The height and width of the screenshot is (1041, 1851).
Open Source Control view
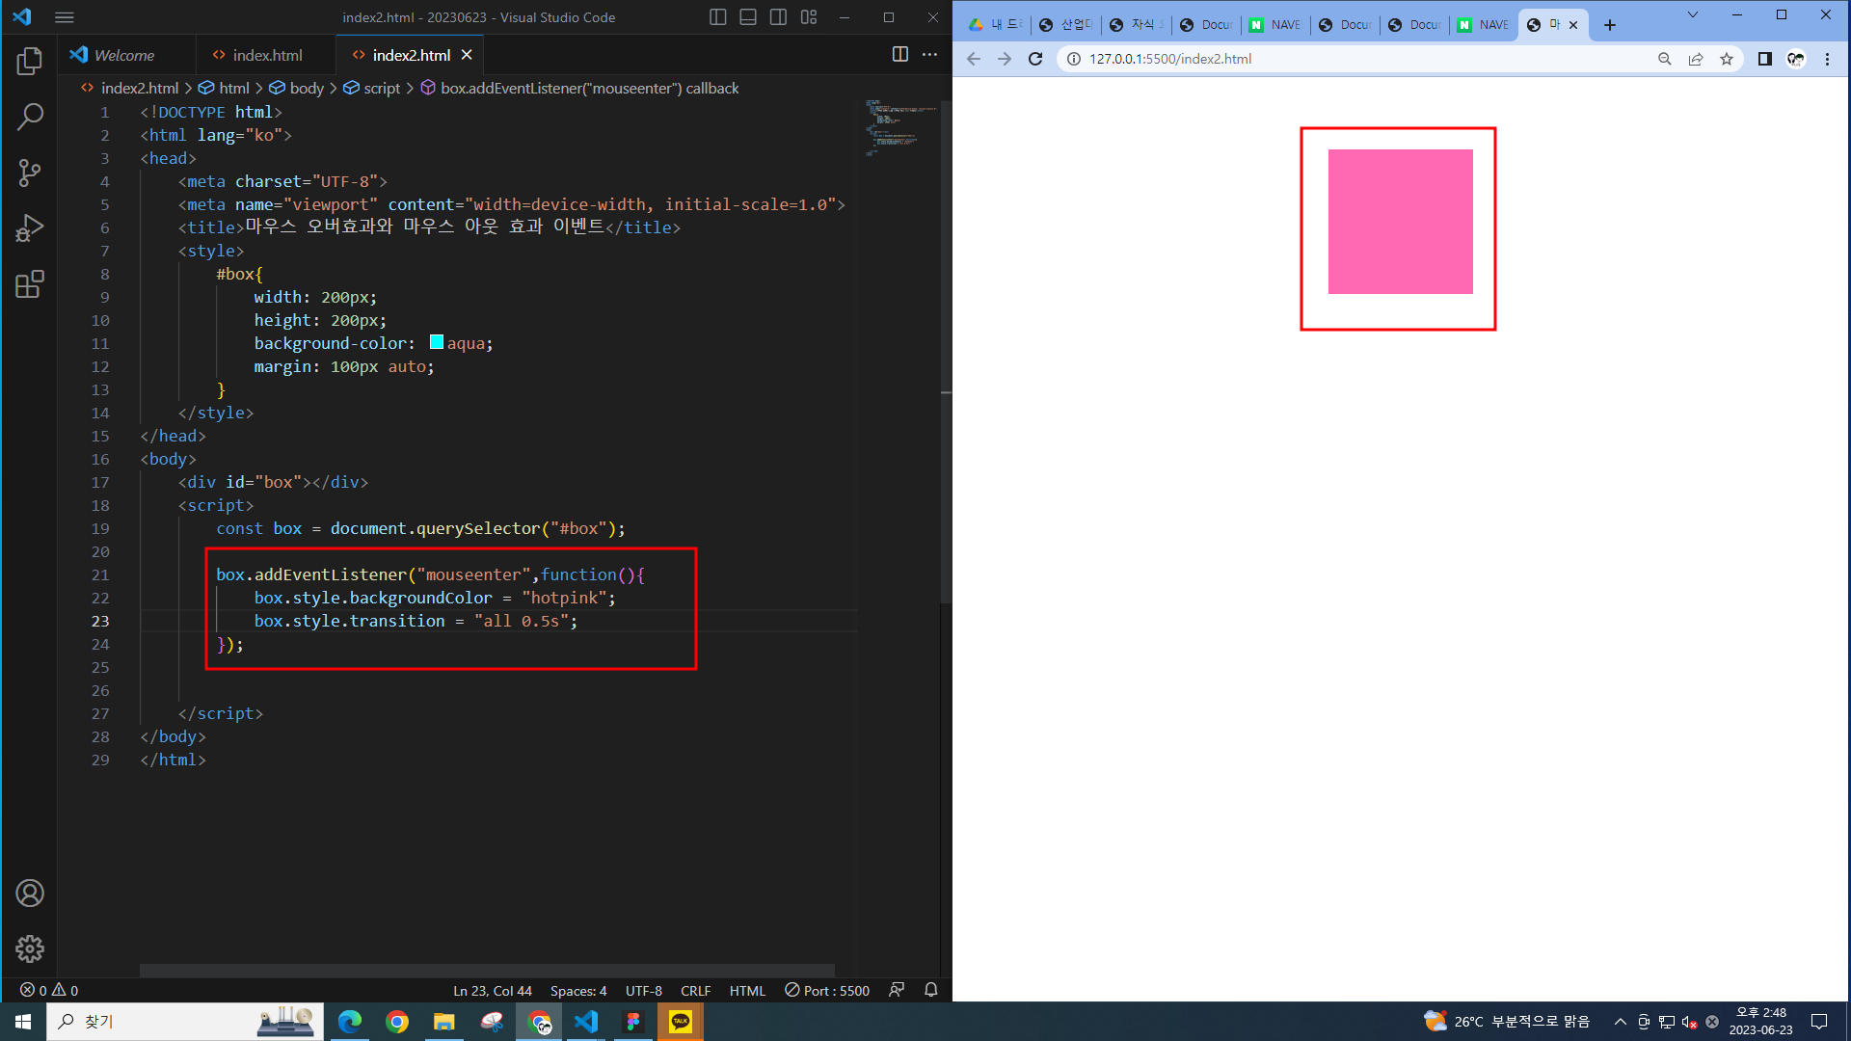pos(30,173)
